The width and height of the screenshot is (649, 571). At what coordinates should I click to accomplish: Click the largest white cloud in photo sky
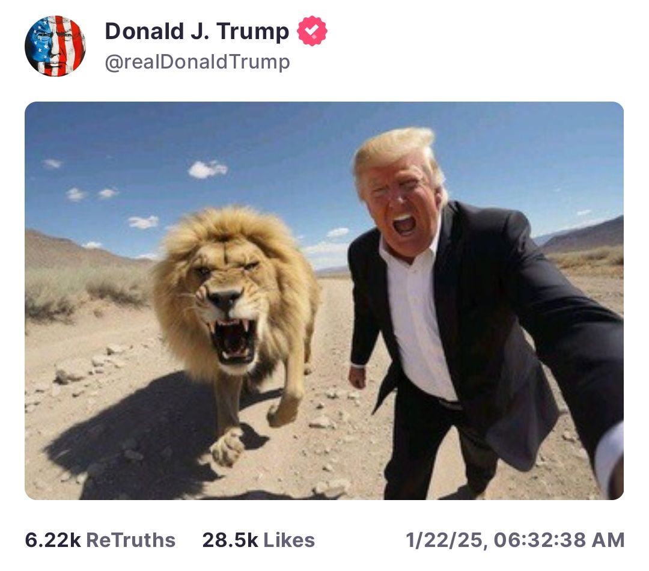[x=207, y=169]
